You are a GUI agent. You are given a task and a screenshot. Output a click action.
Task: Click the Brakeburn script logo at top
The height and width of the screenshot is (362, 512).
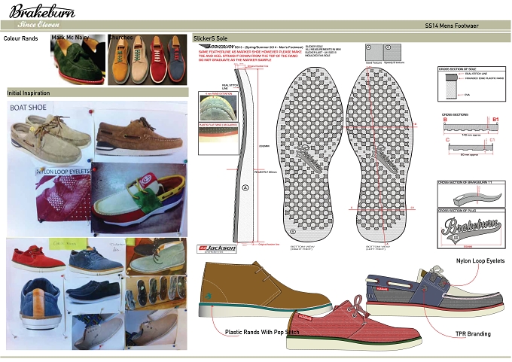(42, 11)
